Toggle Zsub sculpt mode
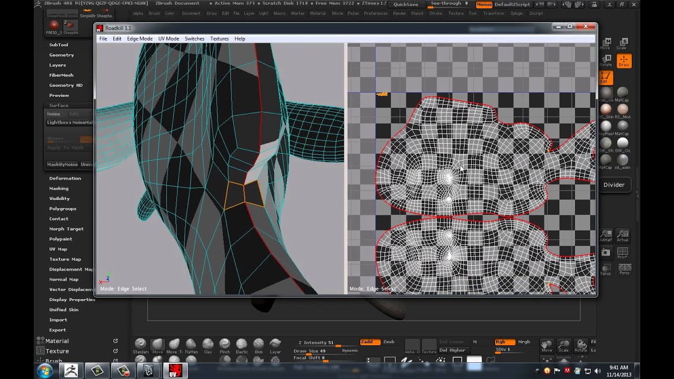The image size is (674, 379). (389, 342)
